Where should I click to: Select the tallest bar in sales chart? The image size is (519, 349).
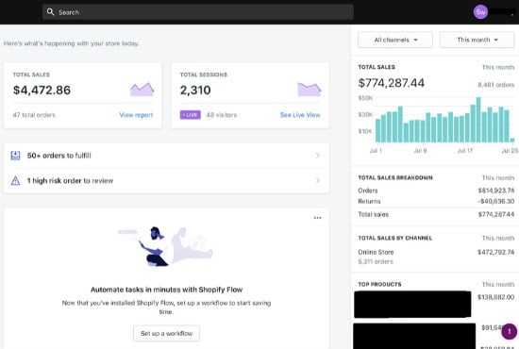pos(478,120)
